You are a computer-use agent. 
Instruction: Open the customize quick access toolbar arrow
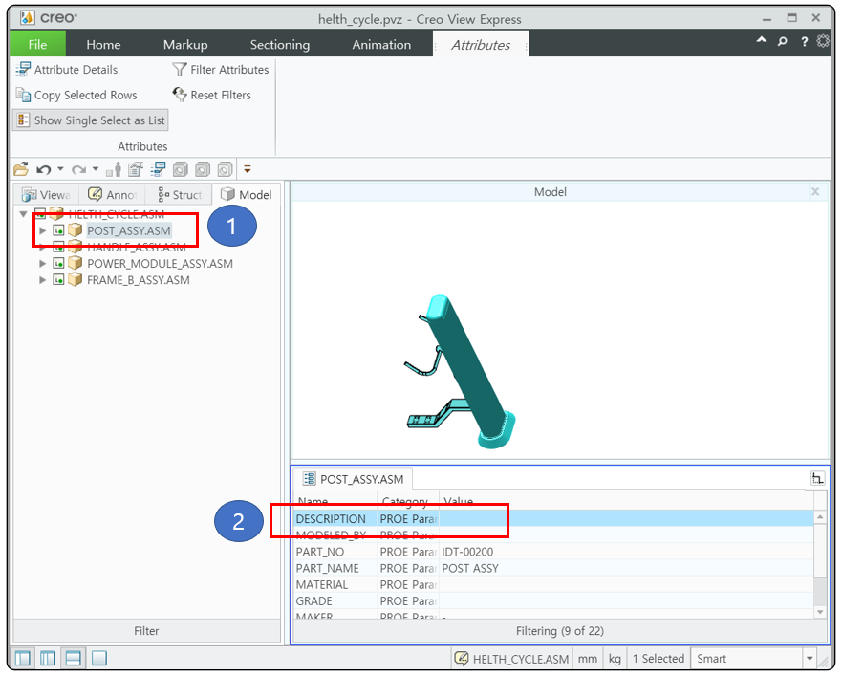[x=248, y=169]
